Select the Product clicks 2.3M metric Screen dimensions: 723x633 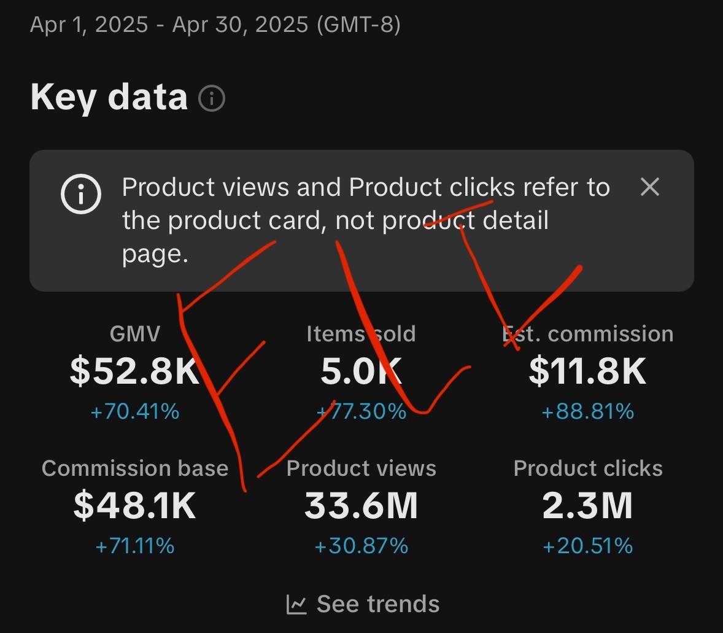588,507
